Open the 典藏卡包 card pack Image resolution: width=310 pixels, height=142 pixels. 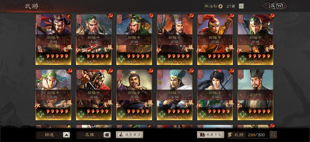[x=211, y=135]
